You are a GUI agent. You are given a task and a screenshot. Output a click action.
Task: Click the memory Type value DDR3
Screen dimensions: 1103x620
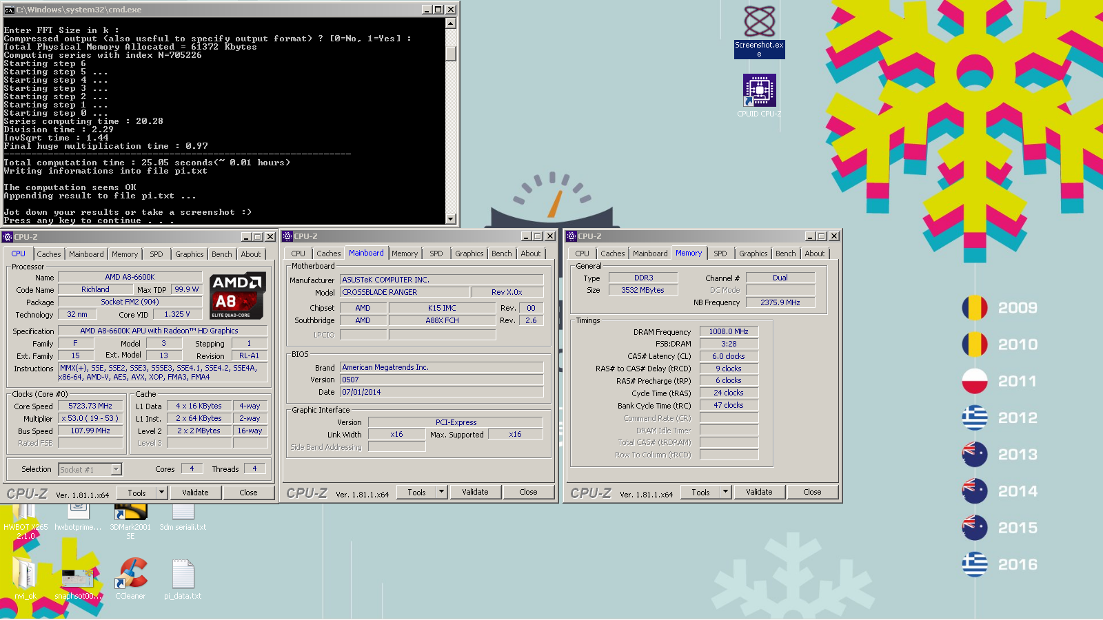642,278
